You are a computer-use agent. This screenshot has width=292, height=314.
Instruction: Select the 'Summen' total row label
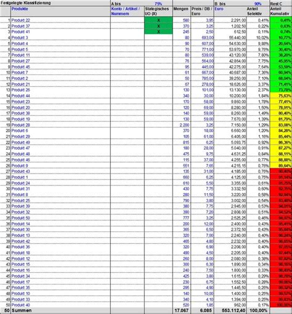coord(22,310)
